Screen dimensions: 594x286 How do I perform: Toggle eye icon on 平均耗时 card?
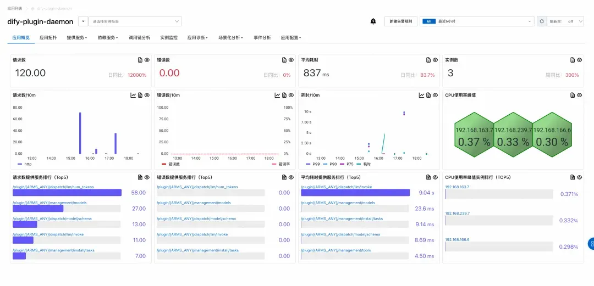pos(435,60)
